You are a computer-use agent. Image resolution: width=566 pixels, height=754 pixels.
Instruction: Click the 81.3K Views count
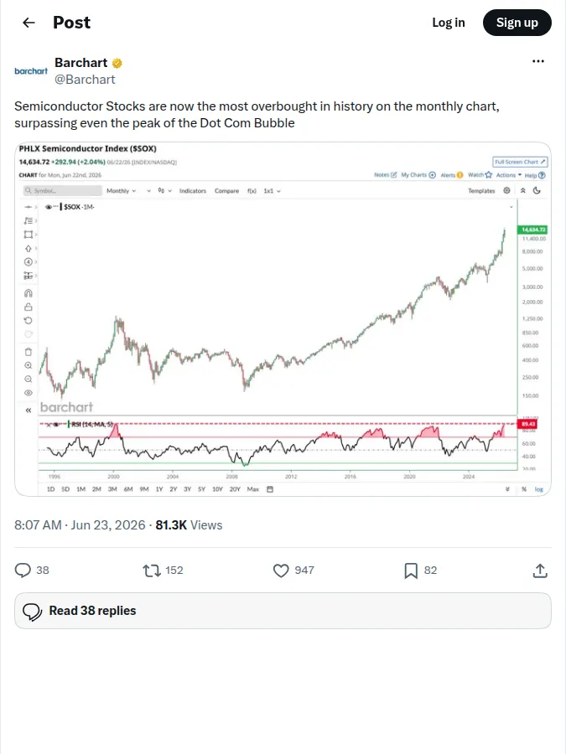coord(189,525)
